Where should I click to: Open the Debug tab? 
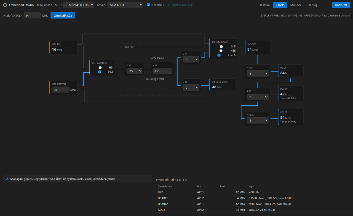pos(312,5)
